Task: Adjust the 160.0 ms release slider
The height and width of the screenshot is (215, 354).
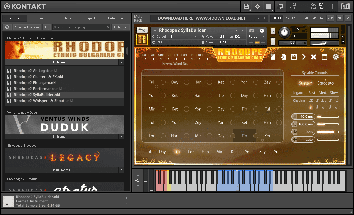Action: (328, 124)
